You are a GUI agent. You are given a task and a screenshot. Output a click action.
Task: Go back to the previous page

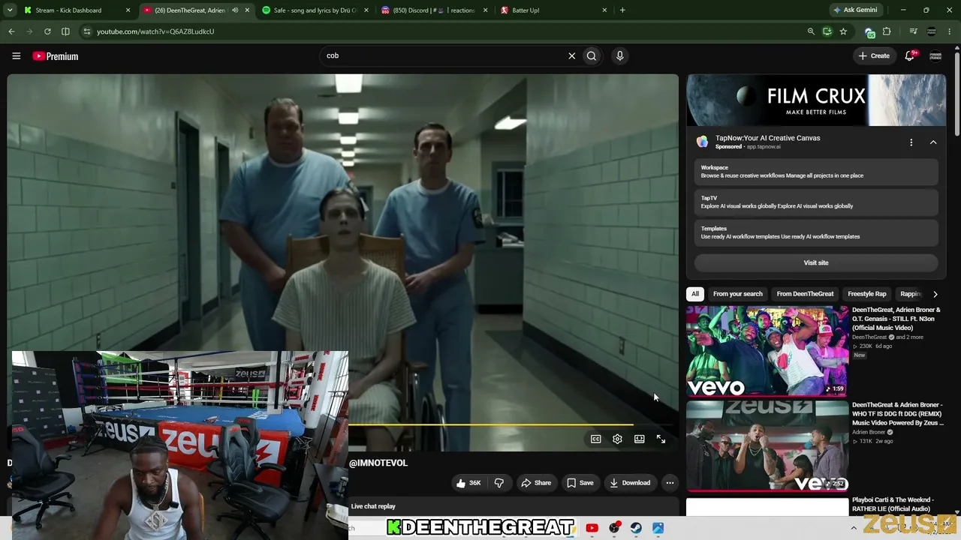click(x=11, y=31)
